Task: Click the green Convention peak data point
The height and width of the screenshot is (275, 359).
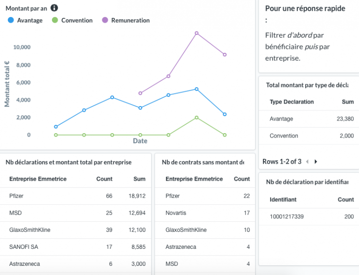Action: [x=196, y=118]
